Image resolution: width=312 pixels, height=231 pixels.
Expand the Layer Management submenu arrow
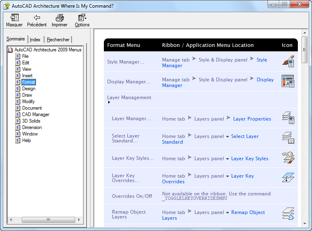(109, 102)
